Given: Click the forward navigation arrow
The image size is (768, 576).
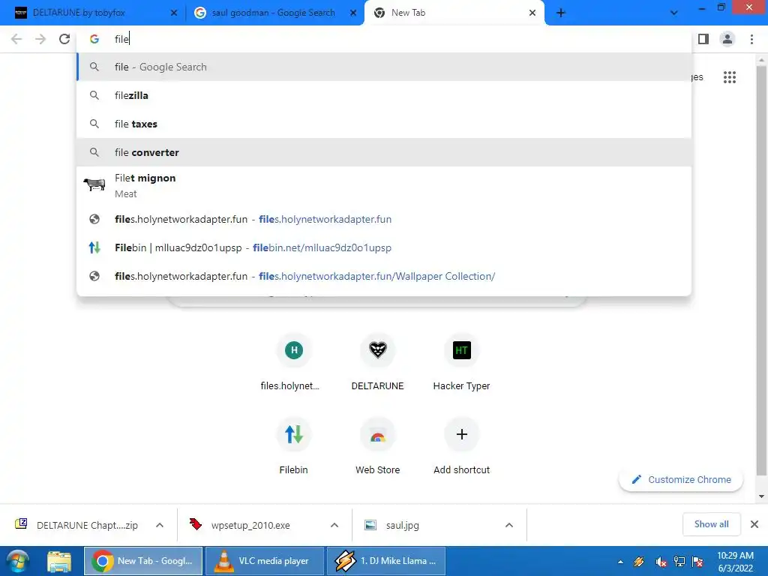Looking at the screenshot, I should tap(40, 39).
